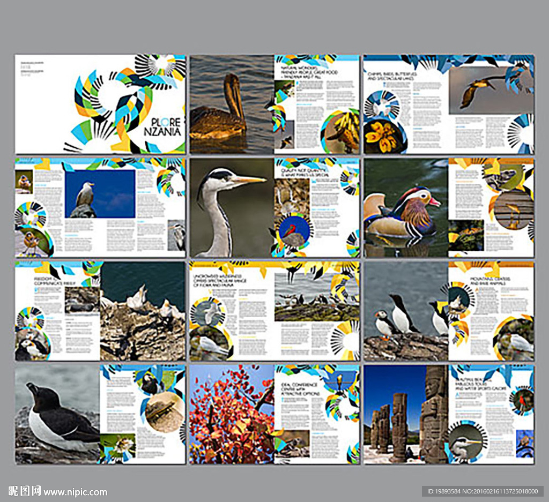
Task: Select the QUALITY NOT QUANTITY headline
Action: 305,172
